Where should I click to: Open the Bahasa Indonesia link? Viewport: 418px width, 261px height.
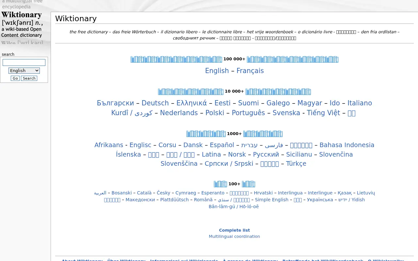(347, 145)
